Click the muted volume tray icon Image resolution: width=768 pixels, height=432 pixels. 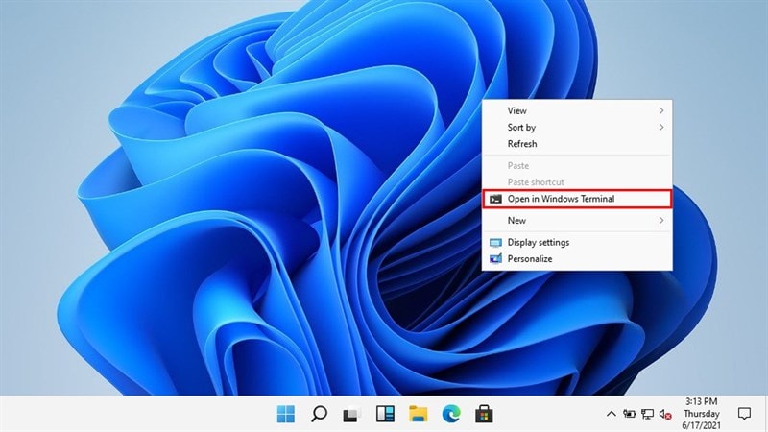(665, 415)
